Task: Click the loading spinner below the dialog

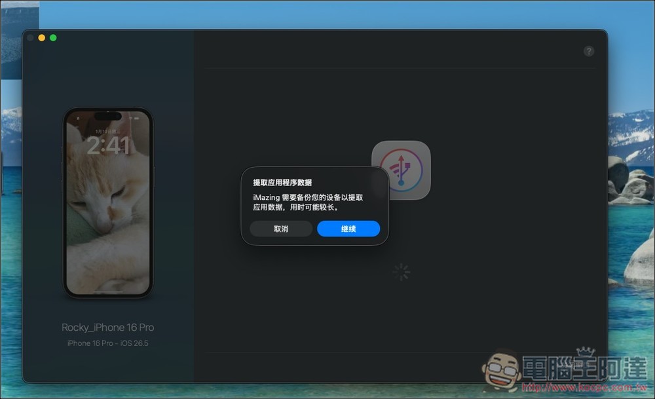Action: [x=401, y=272]
